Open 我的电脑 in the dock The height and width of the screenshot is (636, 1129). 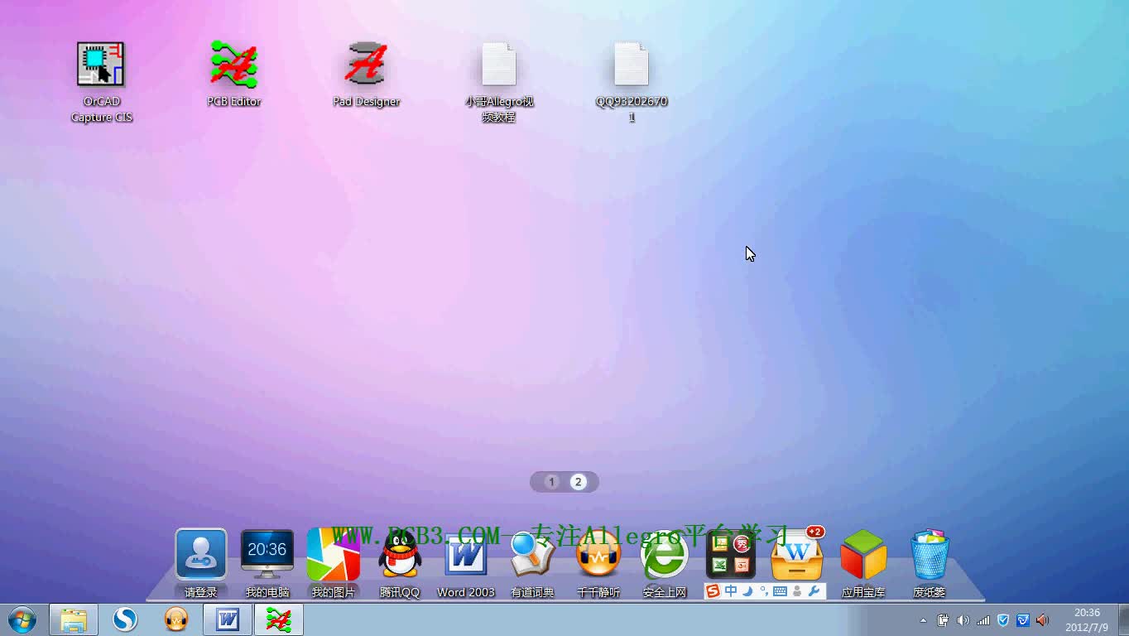(267, 563)
